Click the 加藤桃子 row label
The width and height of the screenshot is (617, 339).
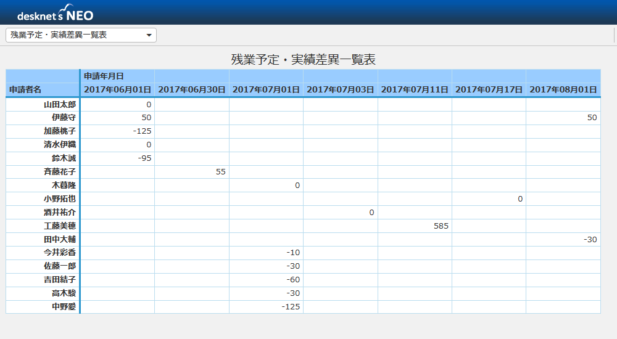tap(60, 131)
